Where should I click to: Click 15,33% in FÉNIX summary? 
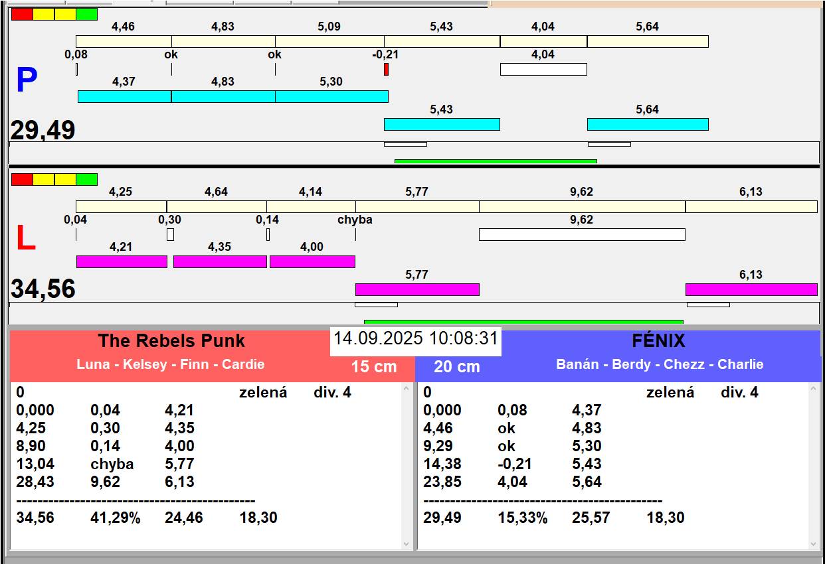pos(523,518)
